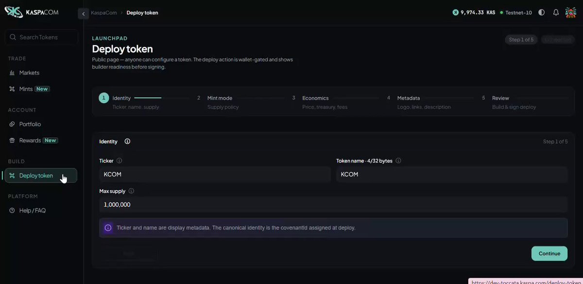
Task: Open the Search Tokens field
Action: (41, 37)
